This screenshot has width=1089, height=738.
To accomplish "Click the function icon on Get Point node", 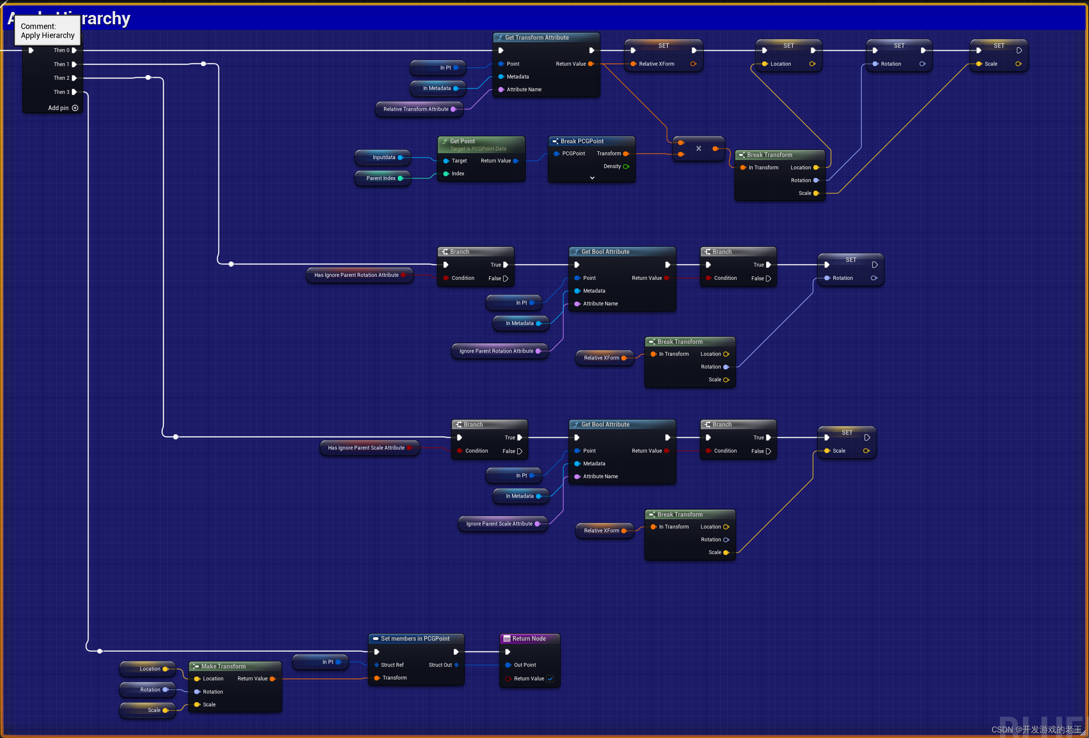I will pos(445,141).
